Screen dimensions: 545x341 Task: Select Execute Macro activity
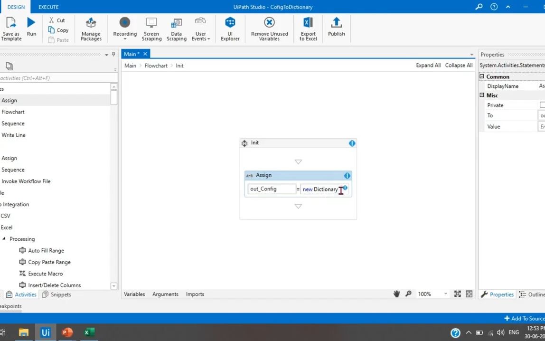45,274
